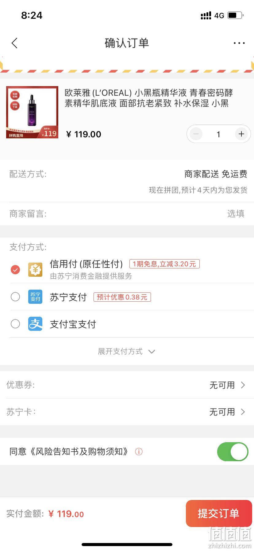Increase quantity with the plus button
The height and width of the screenshot is (551, 254).
pos(241,134)
